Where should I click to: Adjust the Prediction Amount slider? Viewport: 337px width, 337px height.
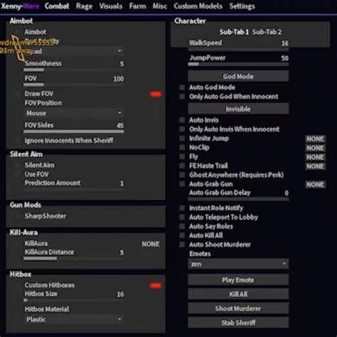(74, 189)
